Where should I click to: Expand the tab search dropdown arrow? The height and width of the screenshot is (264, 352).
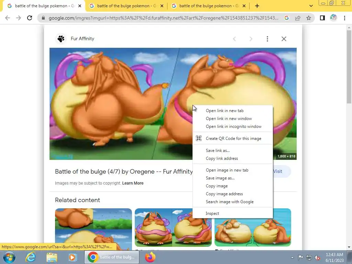311,6
